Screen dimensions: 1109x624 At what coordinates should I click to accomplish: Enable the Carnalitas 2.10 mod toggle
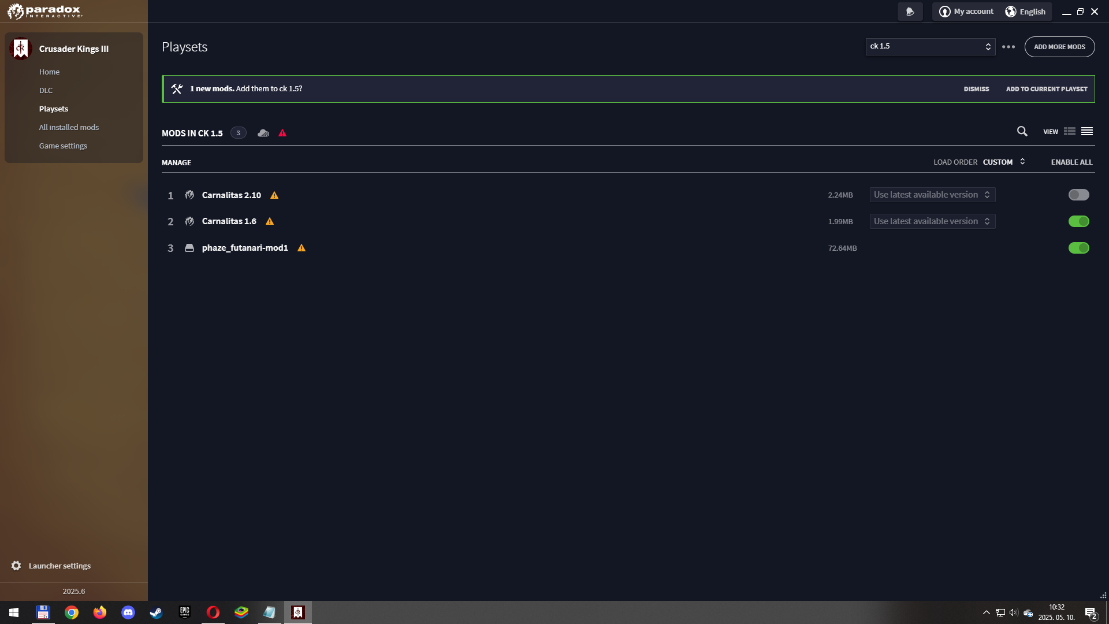1078,195
